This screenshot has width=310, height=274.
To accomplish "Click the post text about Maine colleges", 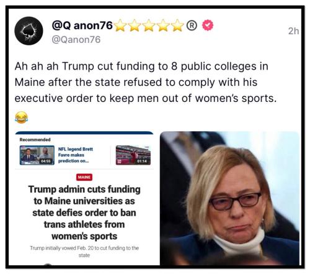I will pos(146,82).
